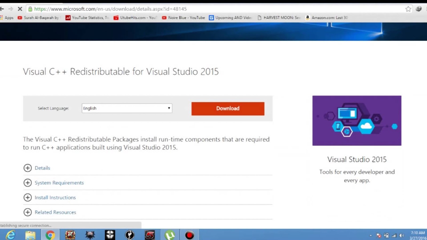Open the Surah Al-Baqarah bookmark
The image size is (427, 240).
tap(39, 18)
